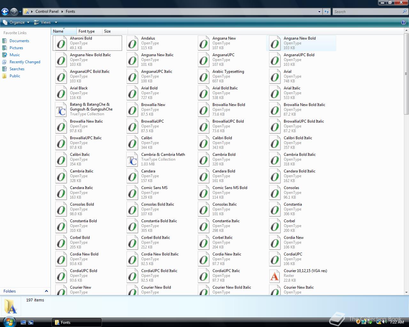
Task: Select the Andalus font icon
Action: tap(132, 43)
